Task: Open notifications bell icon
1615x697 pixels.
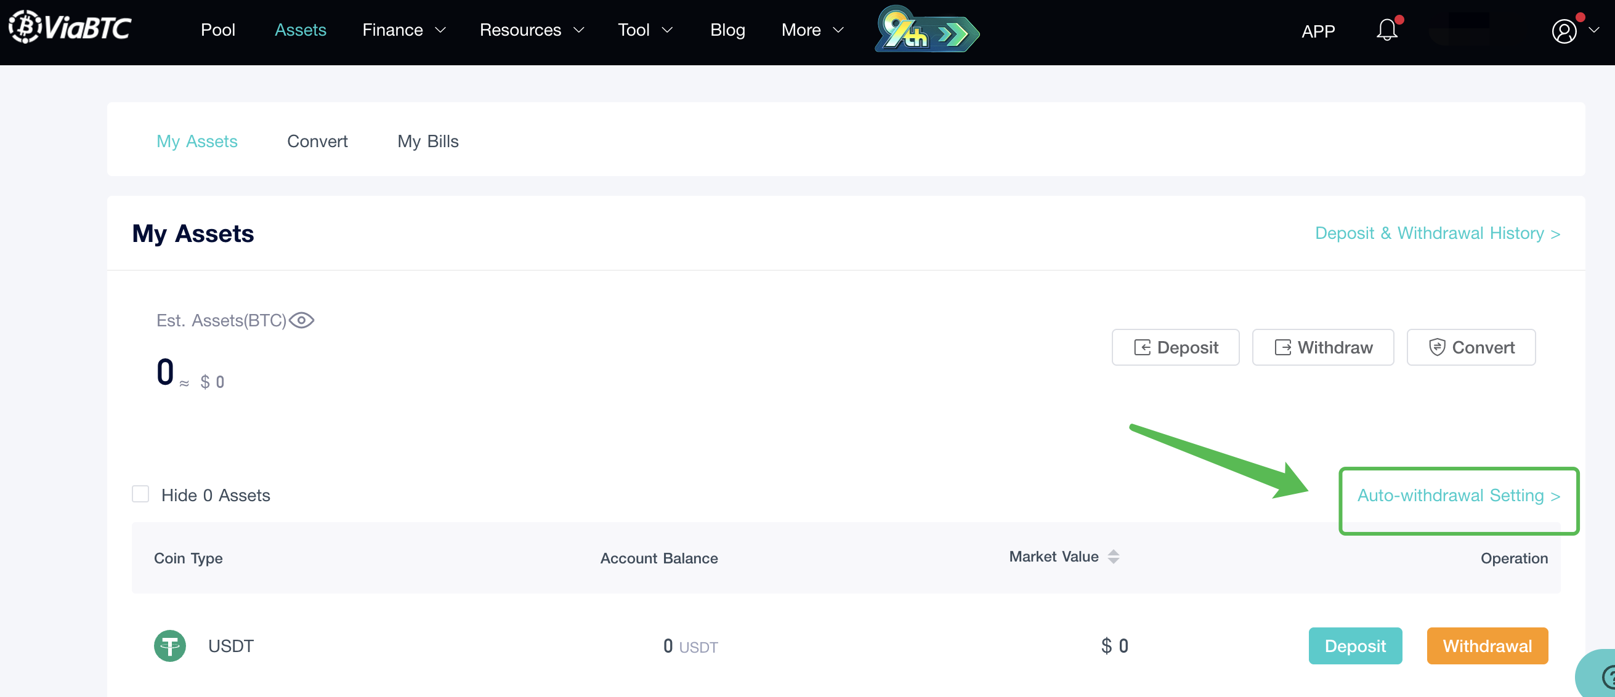Action: point(1387,30)
